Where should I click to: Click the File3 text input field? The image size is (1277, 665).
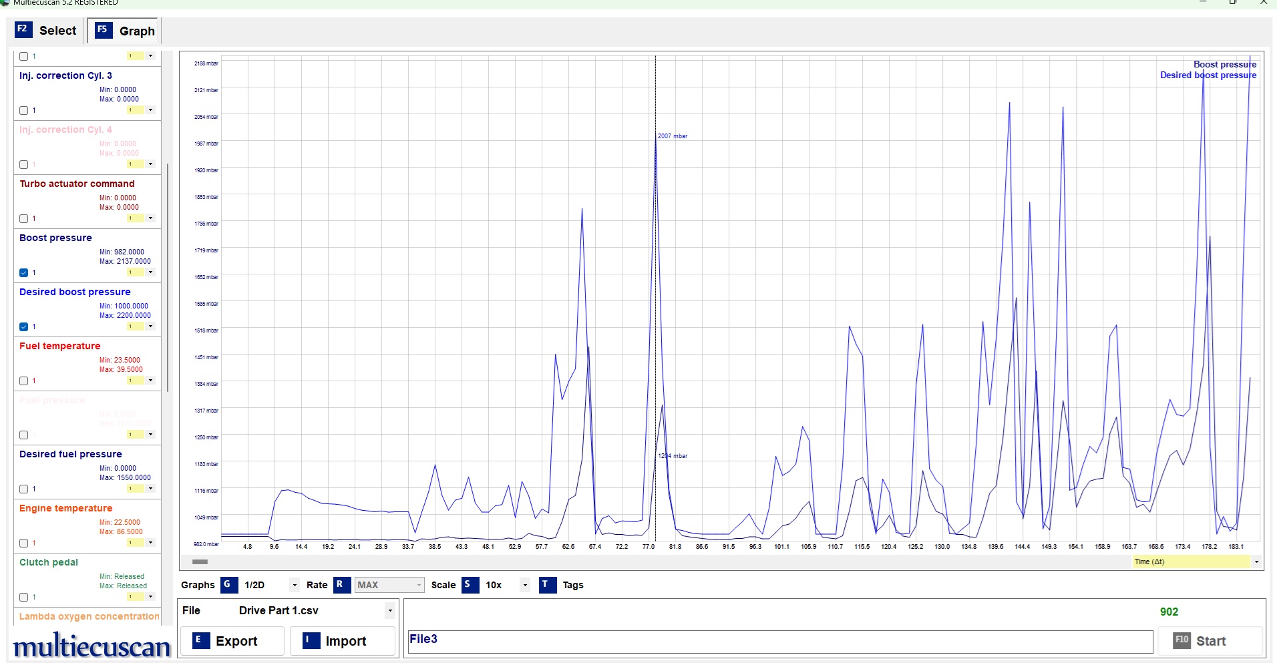coord(779,641)
